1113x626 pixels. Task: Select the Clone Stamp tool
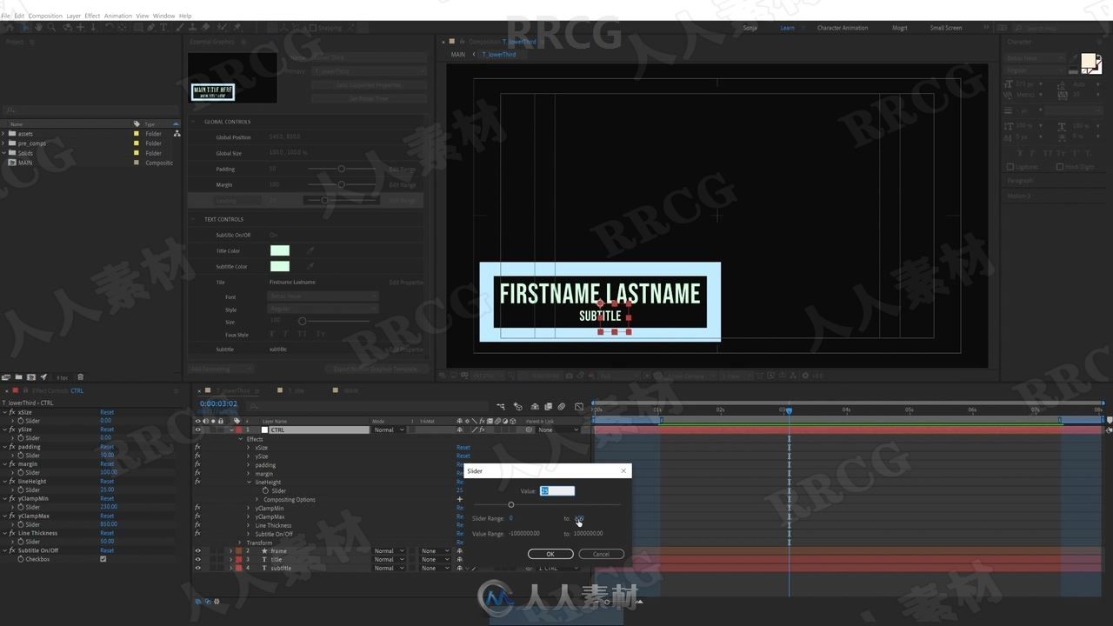pyautogui.click(x=192, y=28)
